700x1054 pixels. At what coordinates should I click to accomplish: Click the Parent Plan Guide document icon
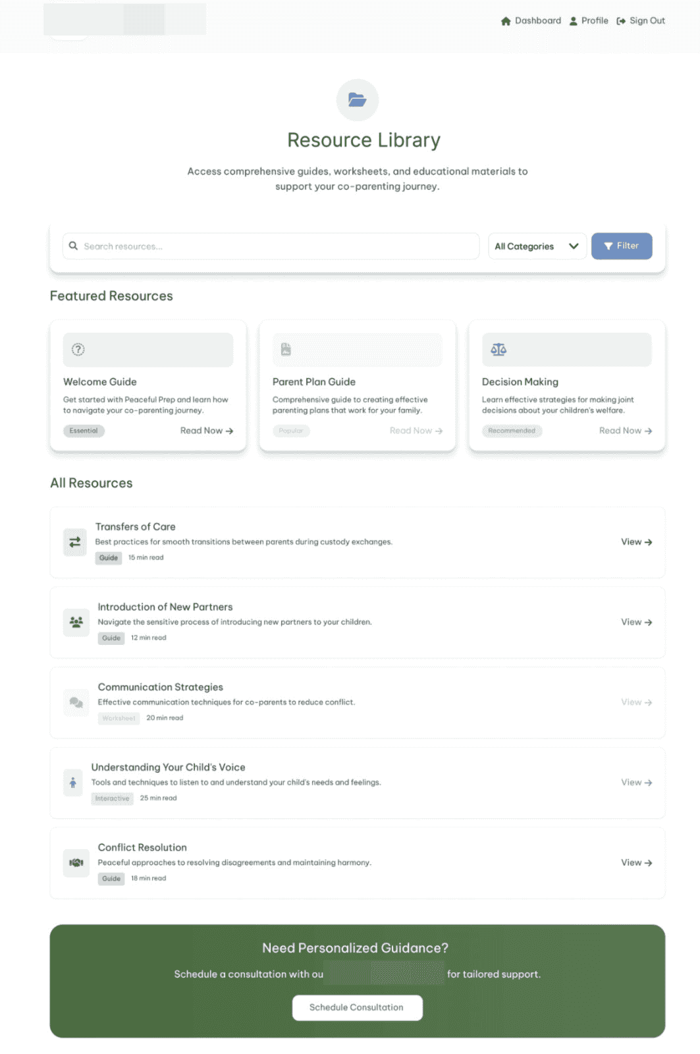[x=285, y=349]
